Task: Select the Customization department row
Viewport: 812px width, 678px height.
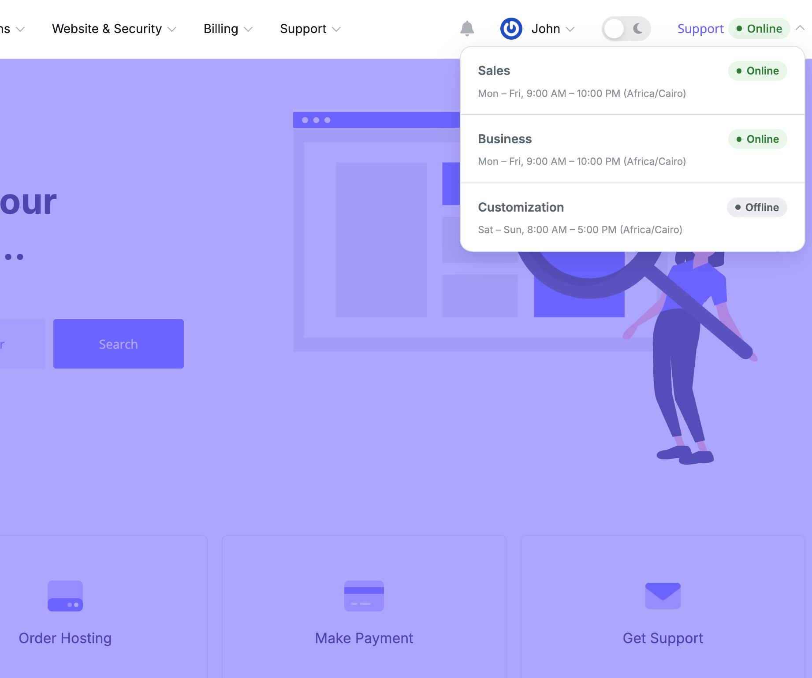Action: click(633, 217)
